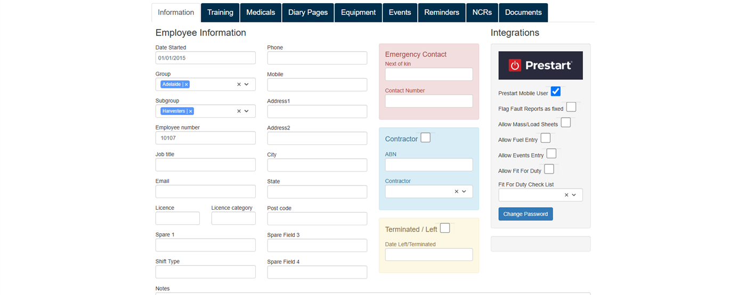Enable Flag Fault Reports as fixed
This screenshot has width=746, height=295.
(x=571, y=107)
